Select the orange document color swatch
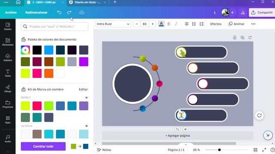Screen dimensions: 275x154 point(49,73)
